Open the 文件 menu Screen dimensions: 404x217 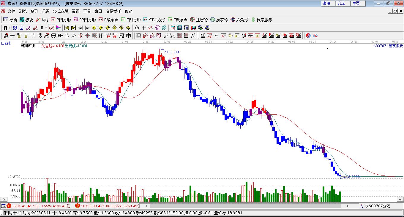12,11
